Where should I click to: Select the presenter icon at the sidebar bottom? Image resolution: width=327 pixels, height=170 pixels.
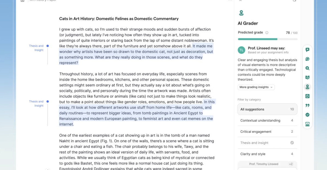tap(307, 124)
